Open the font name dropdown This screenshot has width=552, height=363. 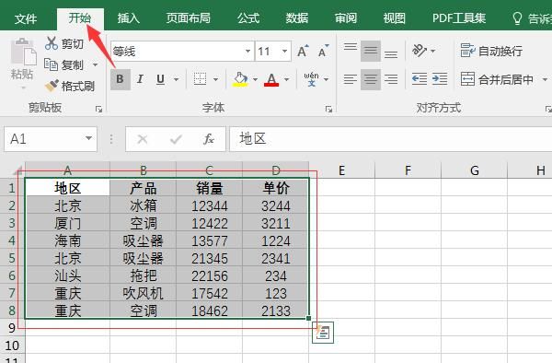point(247,51)
